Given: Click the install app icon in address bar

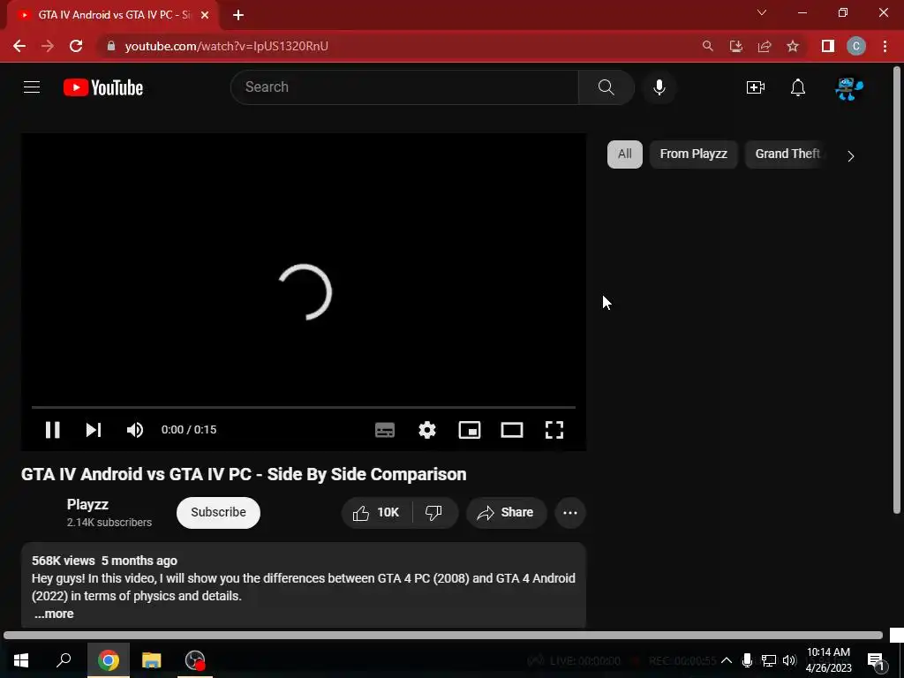Looking at the screenshot, I should pyautogui.click(x=736, y=46).
